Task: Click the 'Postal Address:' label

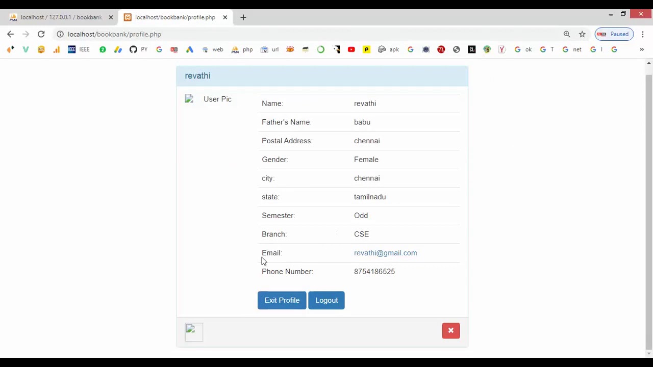Action: (287, 141)
